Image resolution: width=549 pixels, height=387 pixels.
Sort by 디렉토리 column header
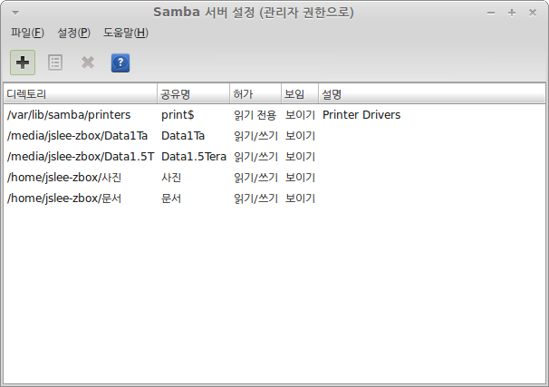81,94
